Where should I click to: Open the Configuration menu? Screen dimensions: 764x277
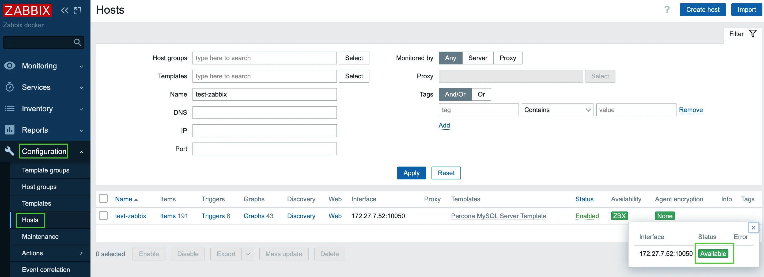(x=44, y=151)
